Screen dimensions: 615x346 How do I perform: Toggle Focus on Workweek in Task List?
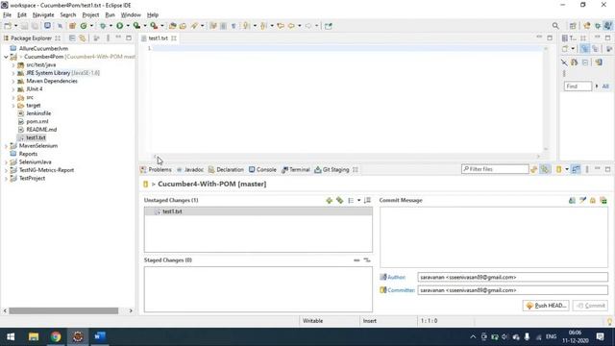[609, 49]
